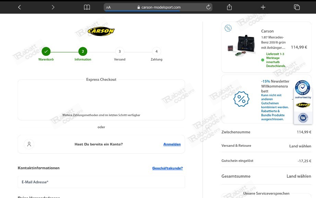Go forward with the browser forward arrow

53,7
